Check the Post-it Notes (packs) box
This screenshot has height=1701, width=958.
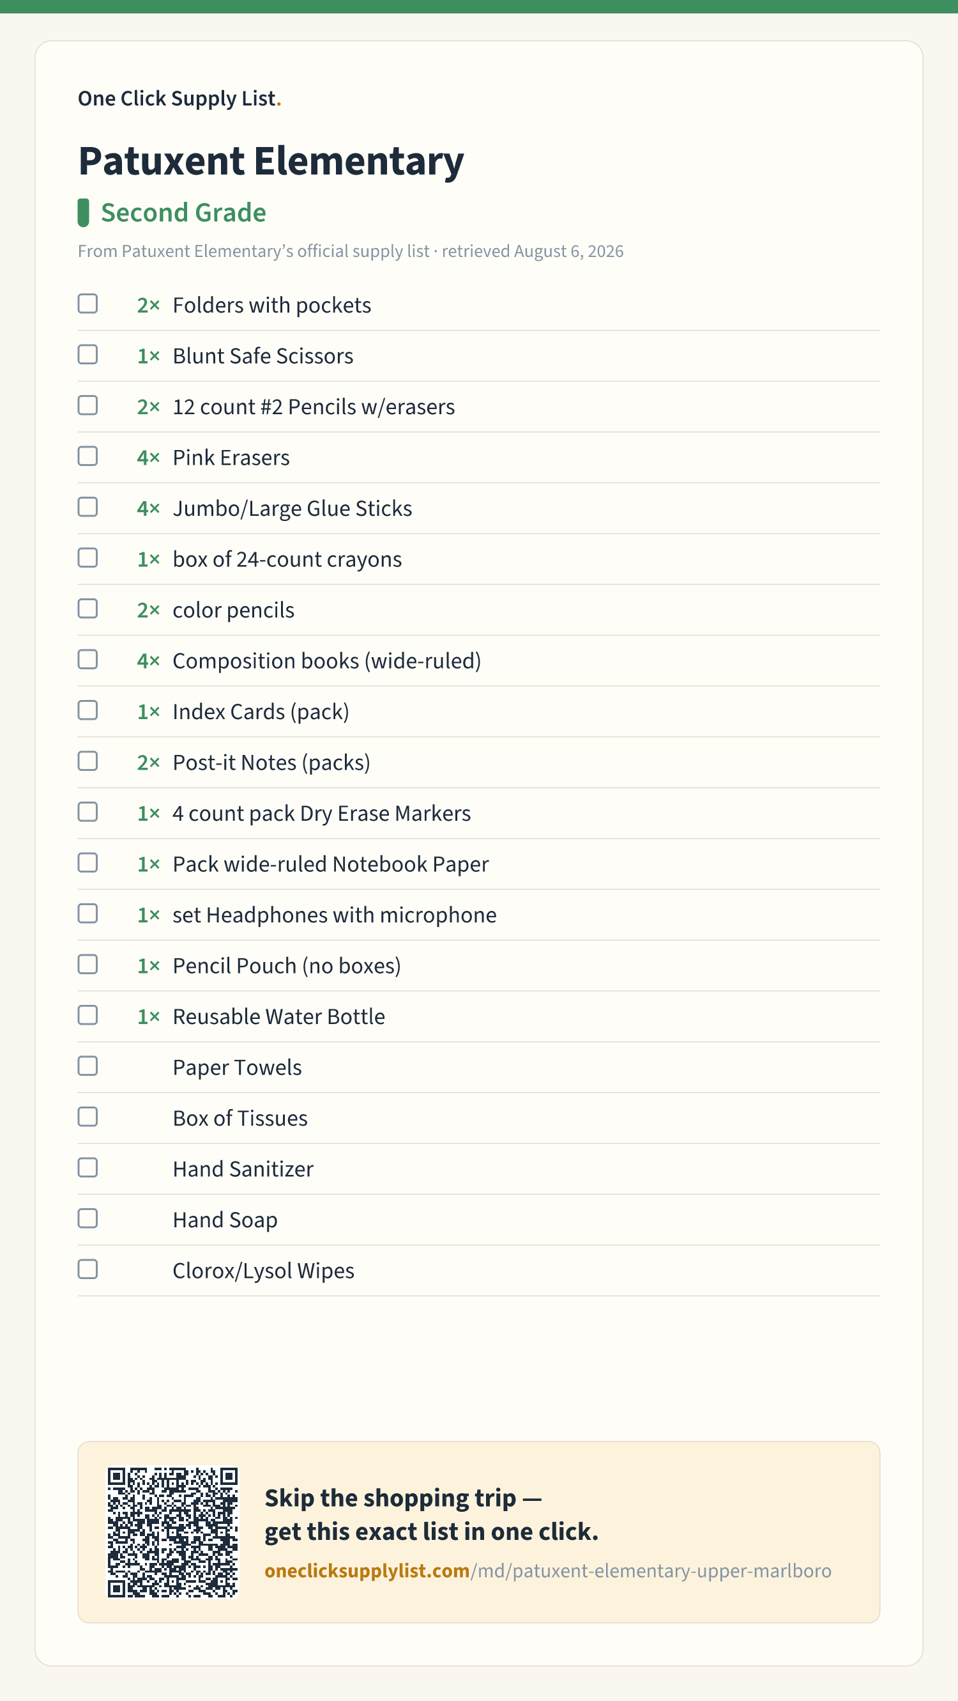87,761
